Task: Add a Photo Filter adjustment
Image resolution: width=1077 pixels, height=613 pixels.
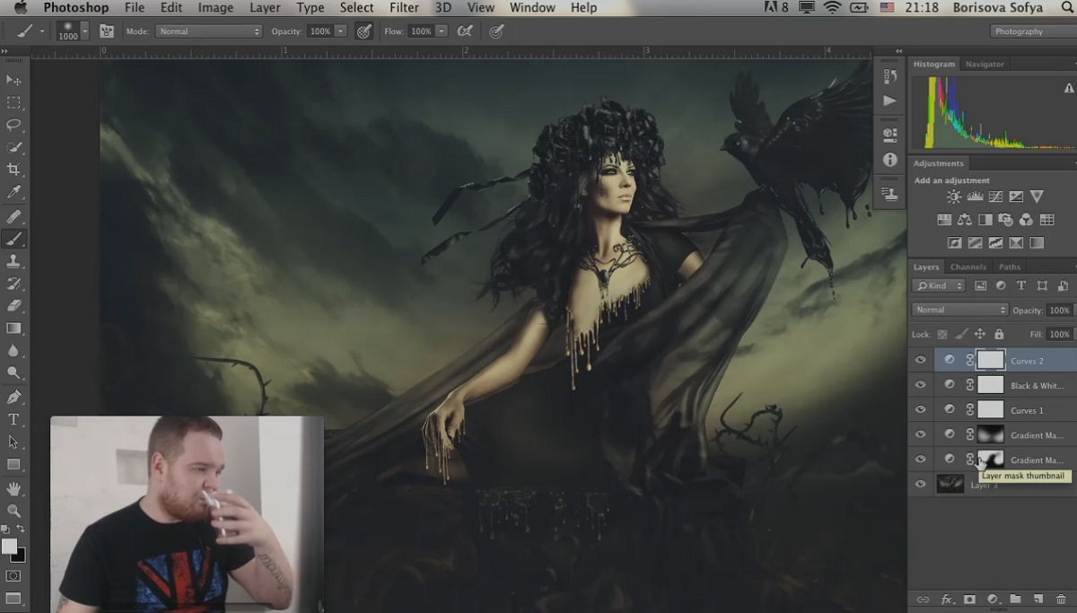Action: [1005, 219]
